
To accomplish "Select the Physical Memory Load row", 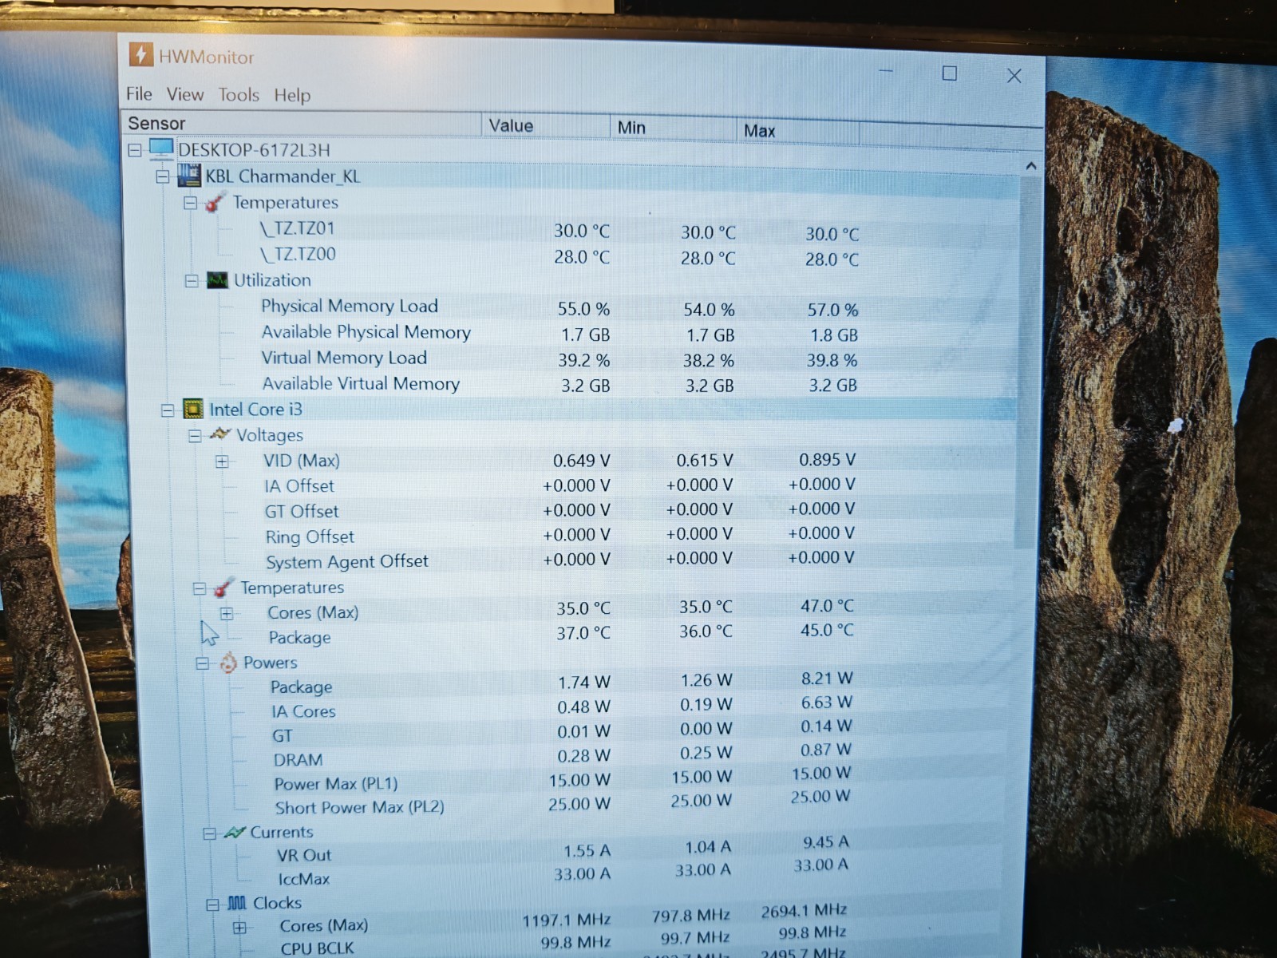I will (x=559, y=307).
